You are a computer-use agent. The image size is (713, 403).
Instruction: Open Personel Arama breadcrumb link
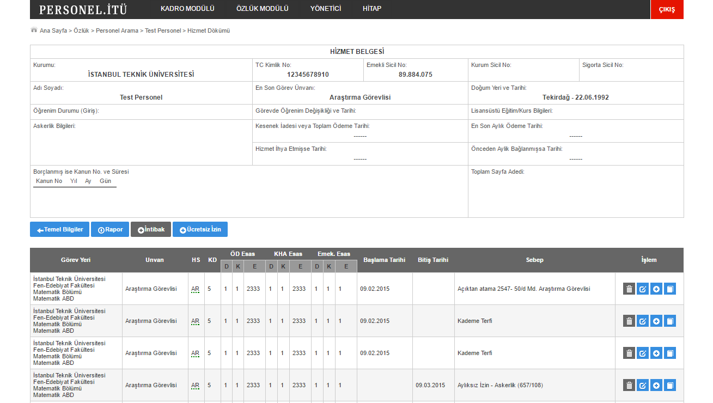(118, 31)
